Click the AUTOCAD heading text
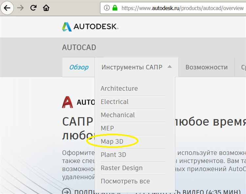Image resolution: width=246 pixels, height=194 pixels. tap(79, 47)
